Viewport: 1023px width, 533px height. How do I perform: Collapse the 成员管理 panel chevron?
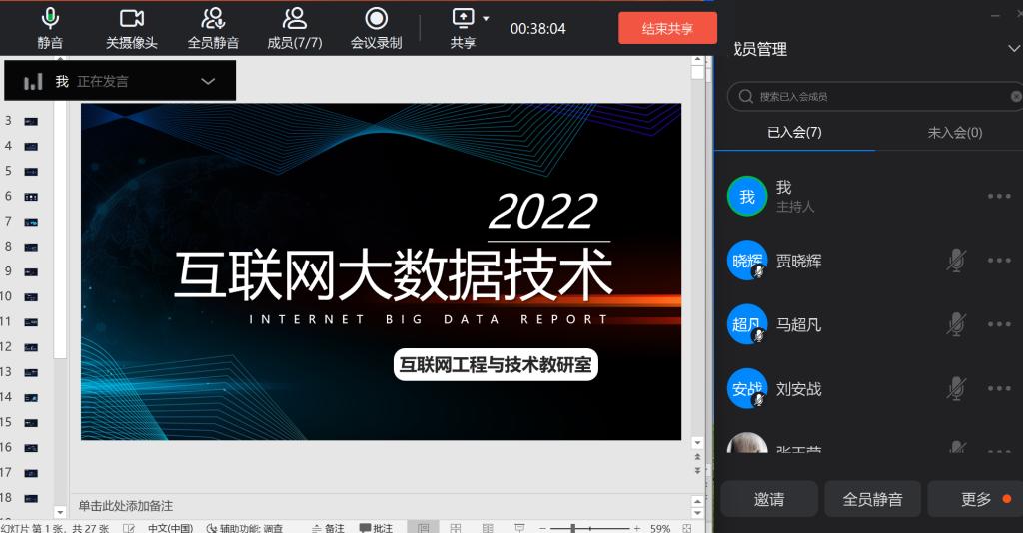(x=1011, y=49)
